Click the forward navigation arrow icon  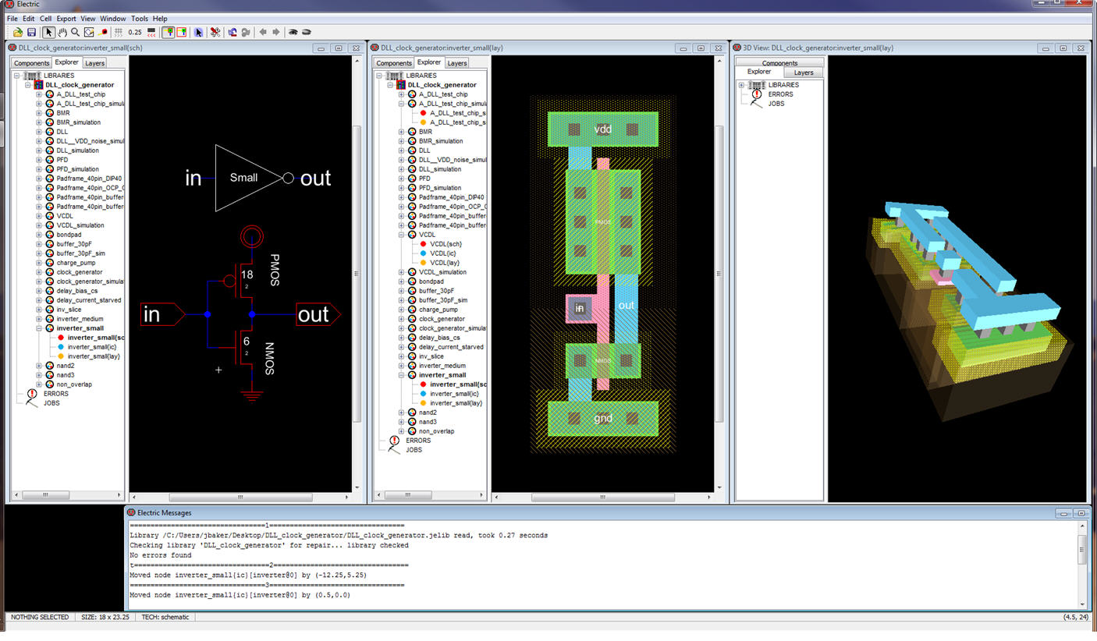tap(276, 32)
